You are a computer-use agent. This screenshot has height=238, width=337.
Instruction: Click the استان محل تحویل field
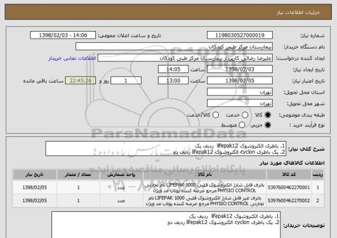[240, 92]
